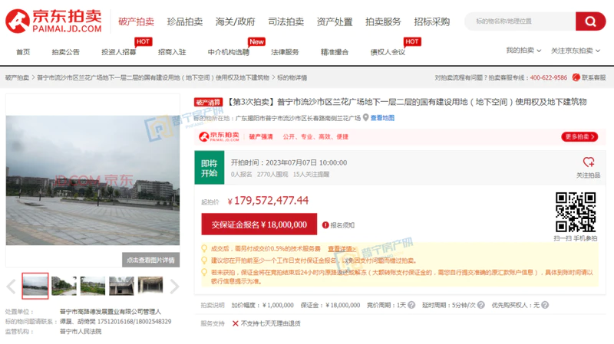This screenshot has height=344, width=614.
Task: Open the 投资人招募 menu item
Action: pyautogui.click(x=119, y=52)
